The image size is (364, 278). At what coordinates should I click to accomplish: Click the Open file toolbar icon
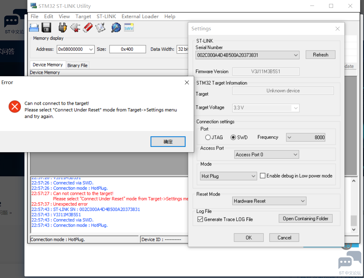coord(34,28)
